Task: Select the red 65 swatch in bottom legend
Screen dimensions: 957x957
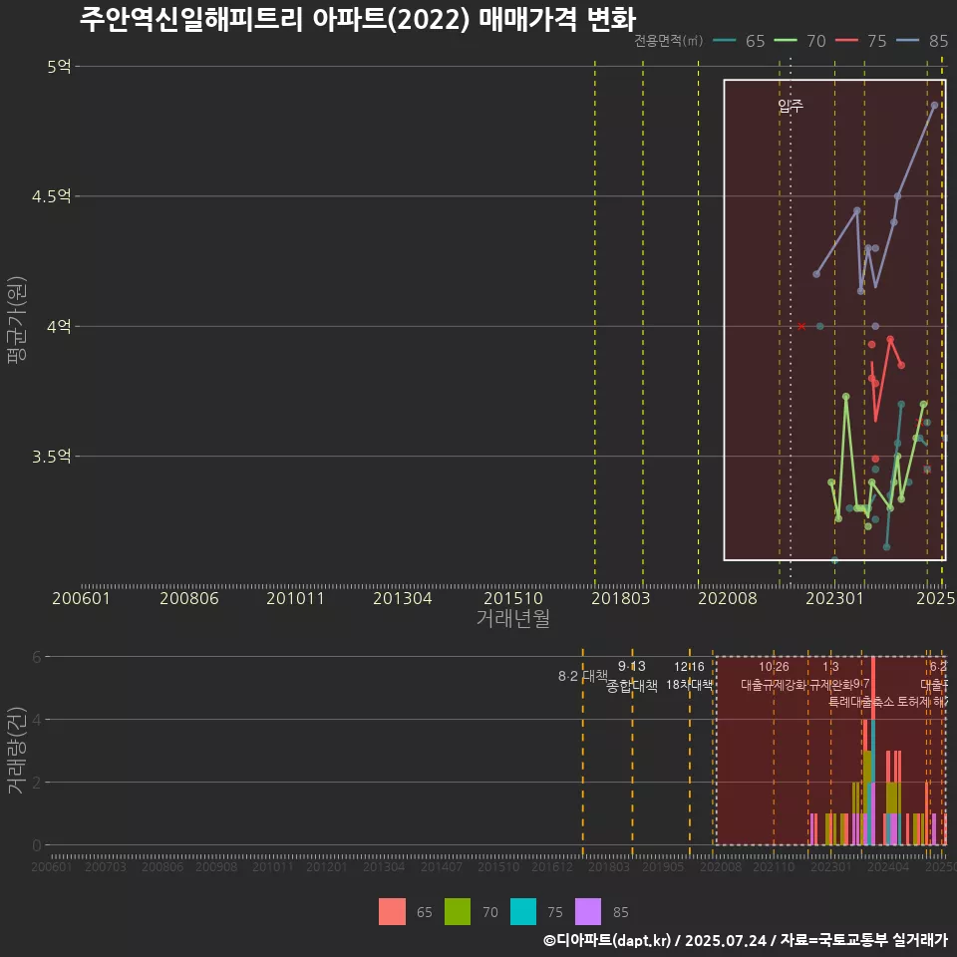Action: click(392, 912)
